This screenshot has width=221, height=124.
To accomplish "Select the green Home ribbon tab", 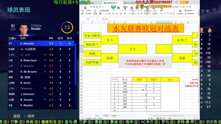I will 113,7.
